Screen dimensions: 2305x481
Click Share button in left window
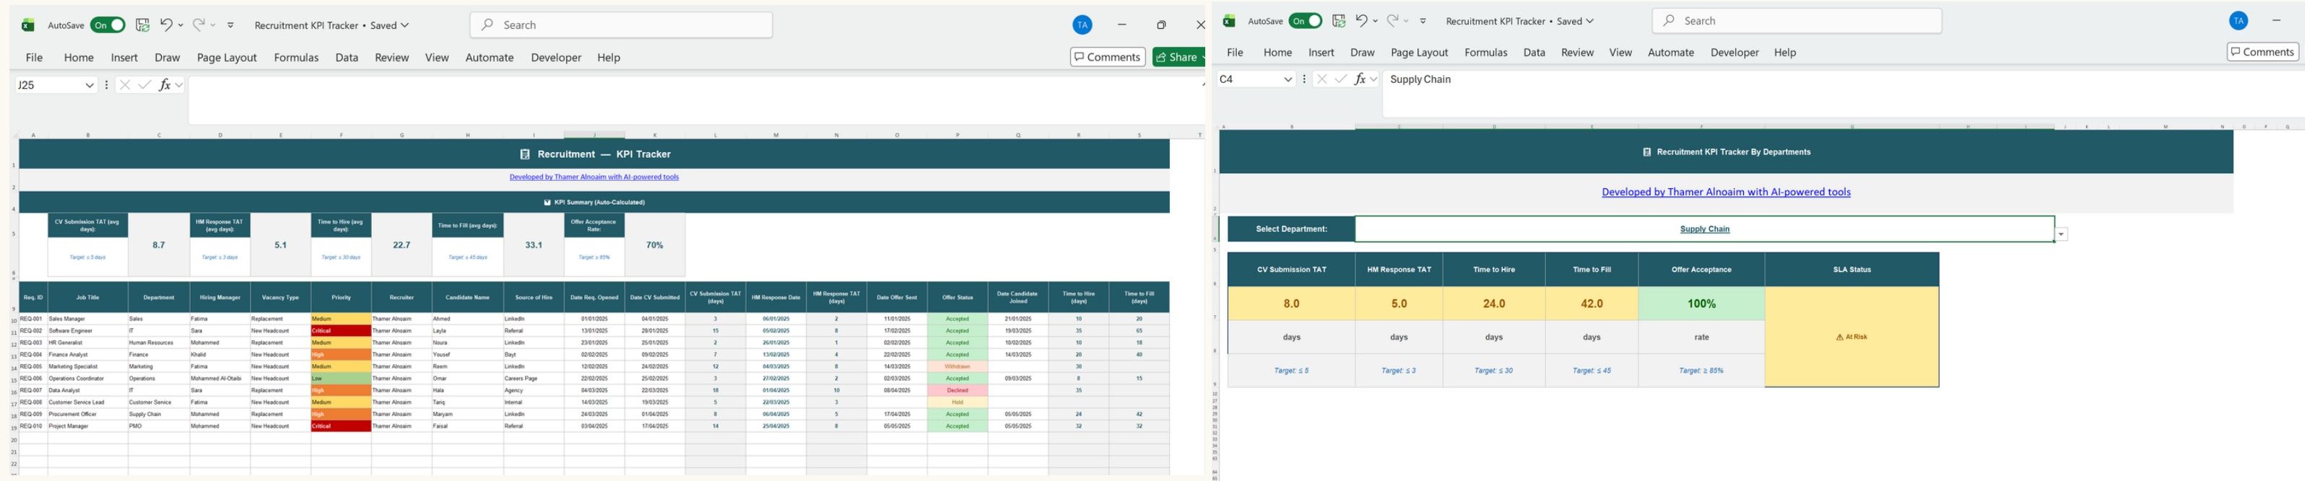[1178, 57]
